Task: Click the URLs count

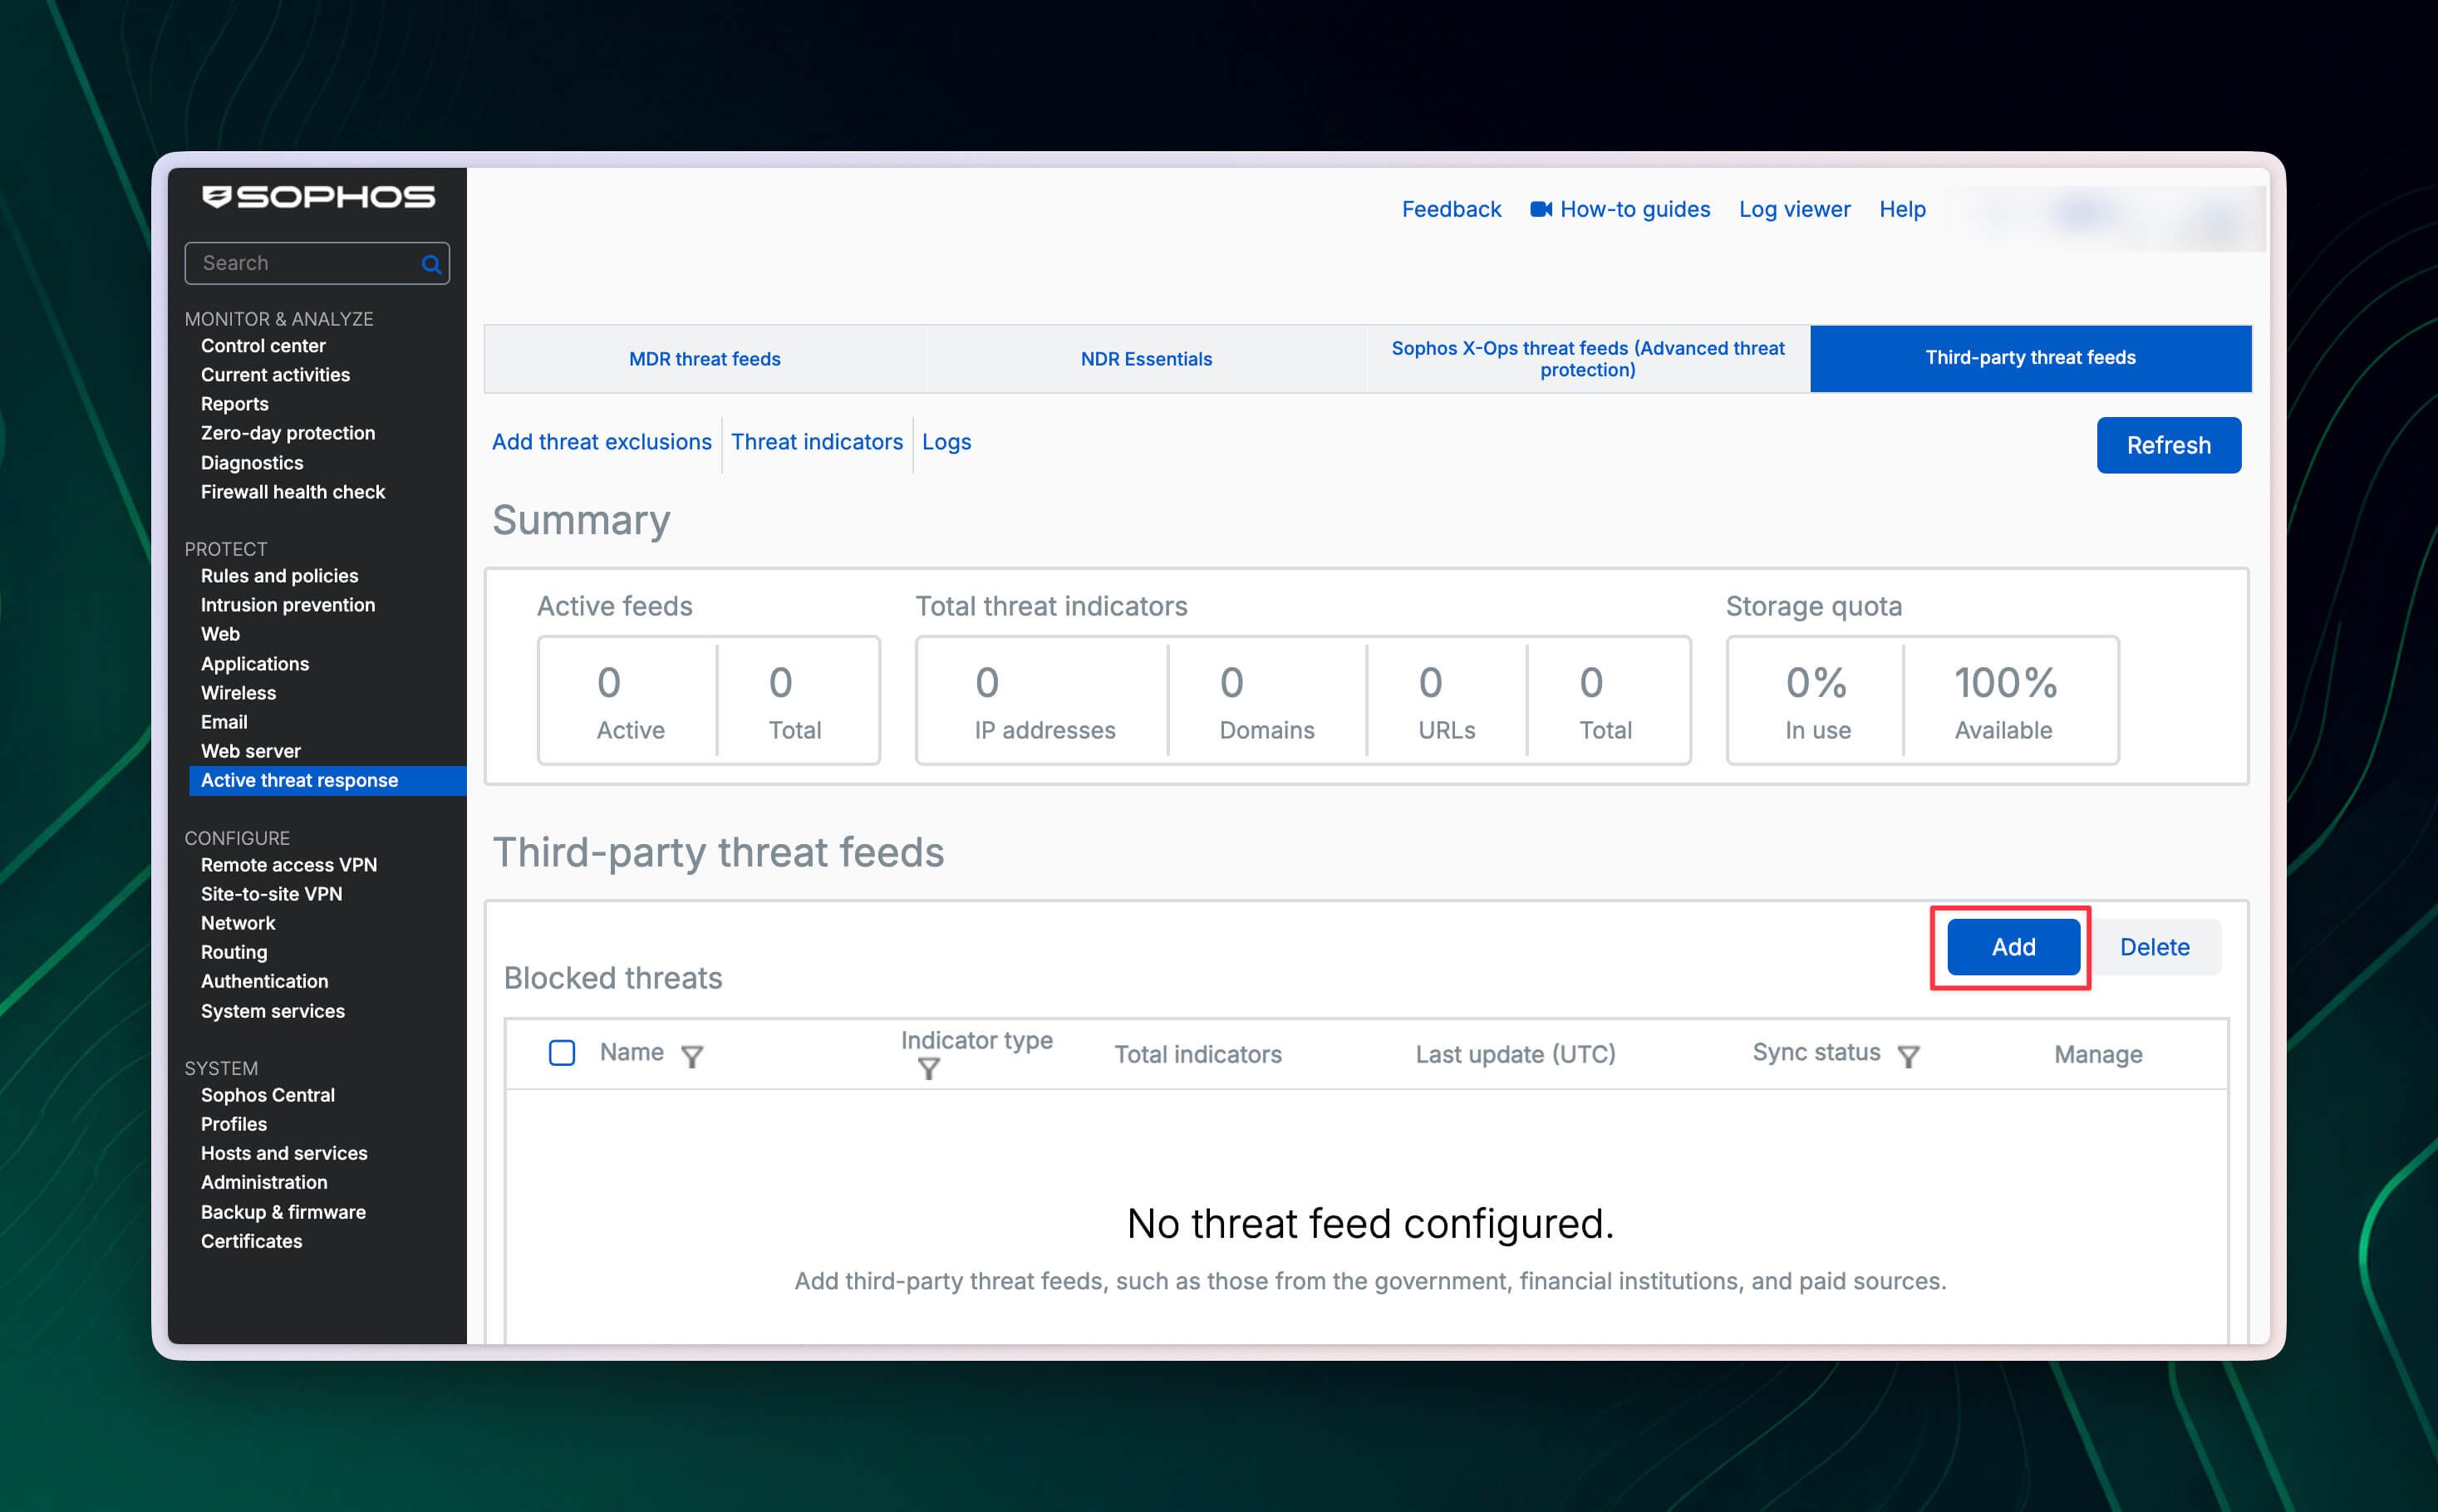Action: tap(1431, 683)
